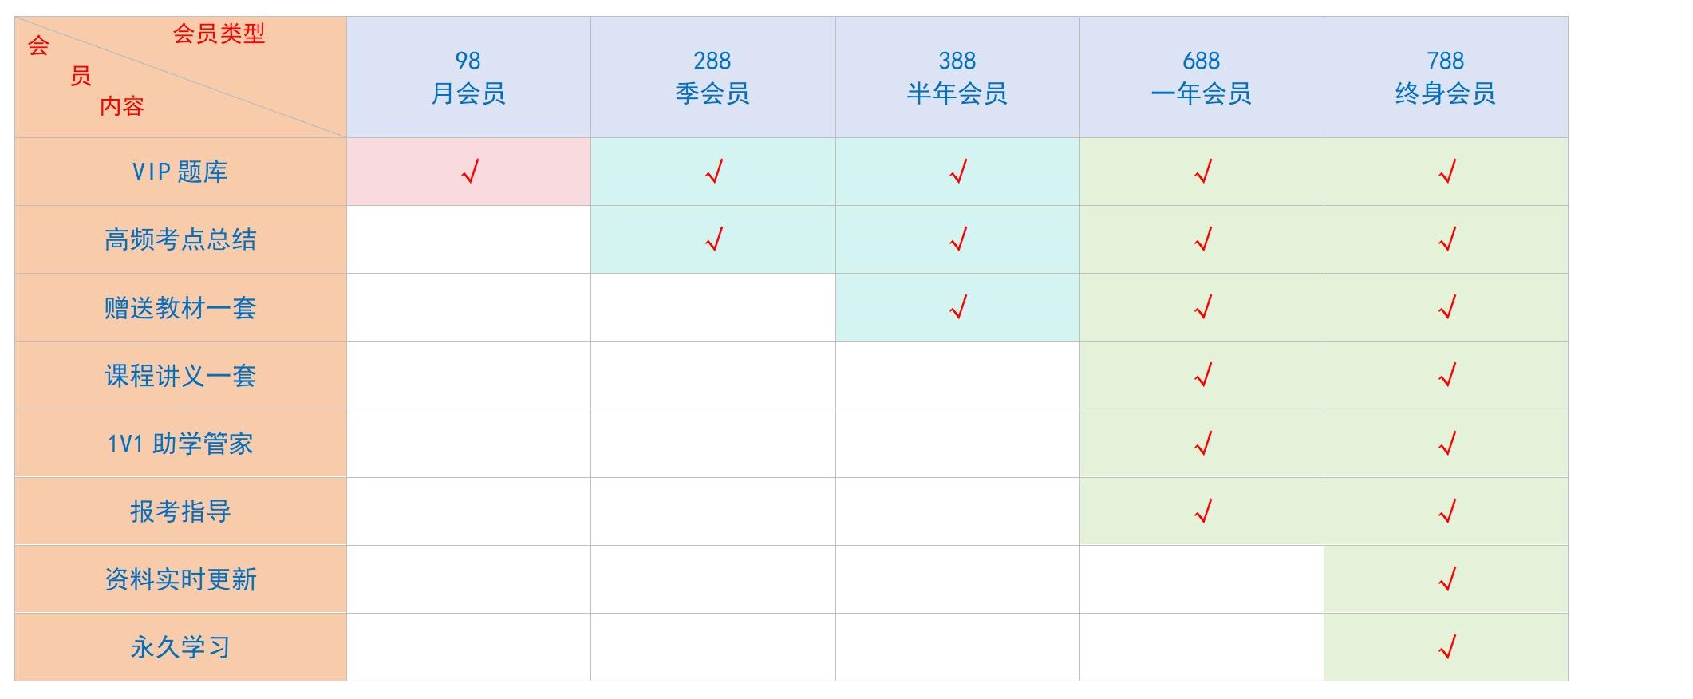Click the 1V1 助学管家 checkmark under 终身会员
This screenshot has width=1693, height=699.
tap(1447, 443)
